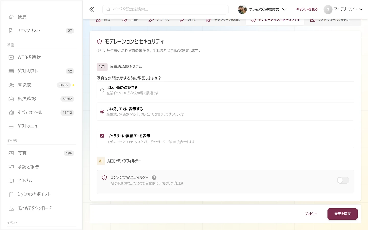Viewport: 368px width, 230px height.
Task: Click the プレビュー button
Action: [311, 214]
